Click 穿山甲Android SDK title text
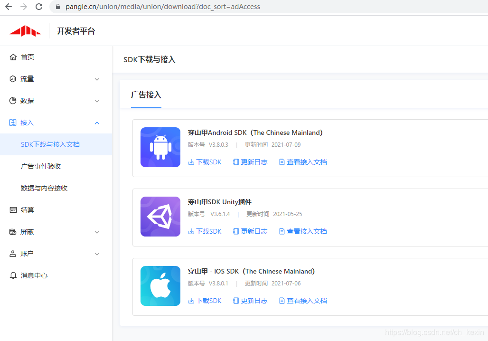 click(255, 133)
